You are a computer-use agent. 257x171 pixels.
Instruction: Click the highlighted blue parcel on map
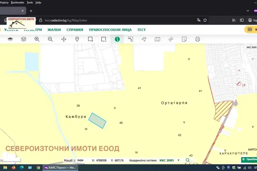click(97, 121)
